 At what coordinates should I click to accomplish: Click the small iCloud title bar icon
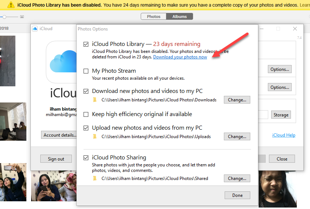(x=35, y=29)
